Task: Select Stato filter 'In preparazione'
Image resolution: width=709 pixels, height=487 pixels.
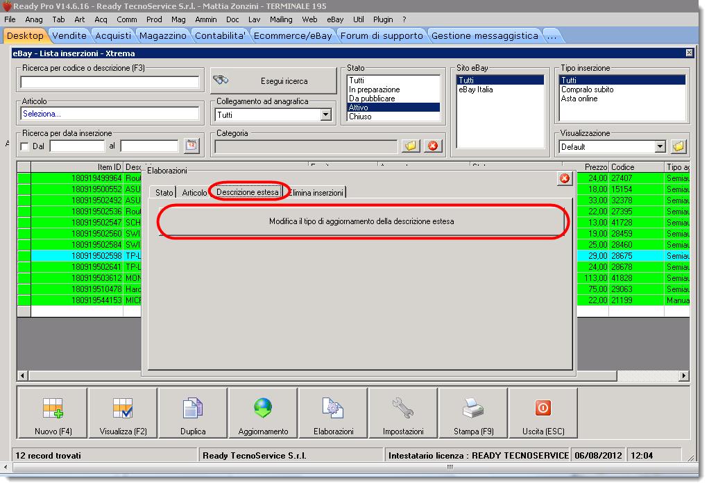Action: (393, 89)
